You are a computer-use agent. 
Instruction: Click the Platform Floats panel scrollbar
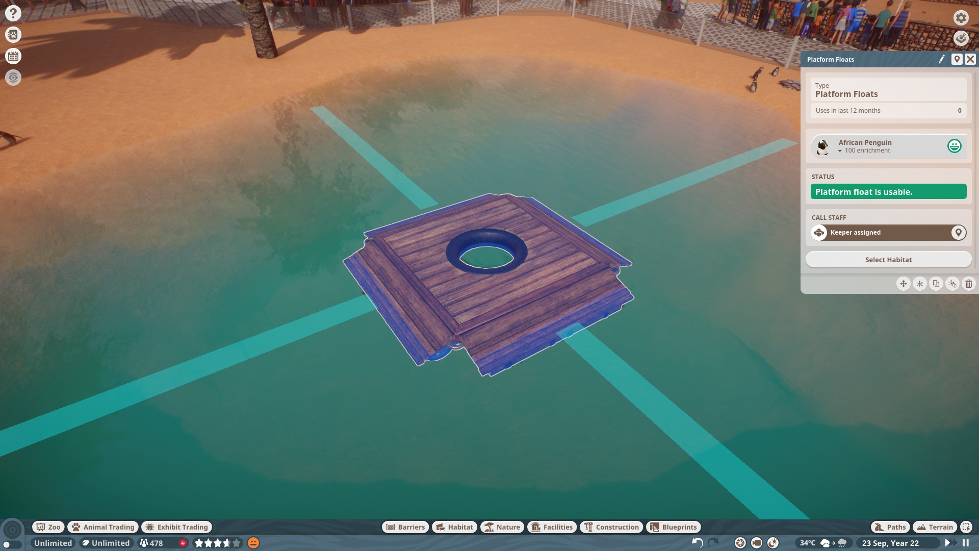tap(974, 171)
